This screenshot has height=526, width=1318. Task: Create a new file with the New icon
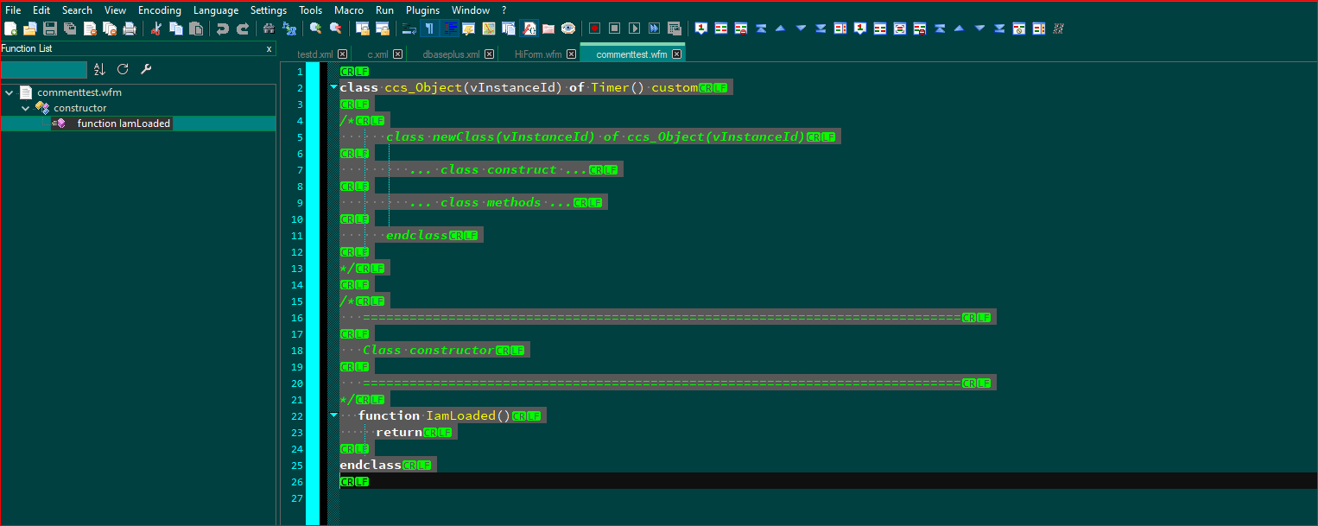point(10,29)
